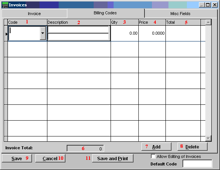Screen dimensions: 220x170
Task: Minimize the Invoices window
Action: coord(202,5)
